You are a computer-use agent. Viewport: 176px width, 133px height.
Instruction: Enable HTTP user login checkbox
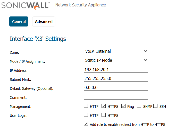(x=86, y=115)
